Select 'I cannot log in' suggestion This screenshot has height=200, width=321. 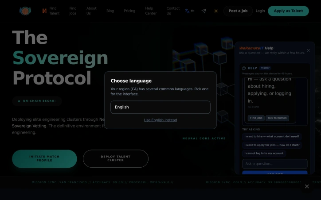pyautogui.click(x=264, y=153)
